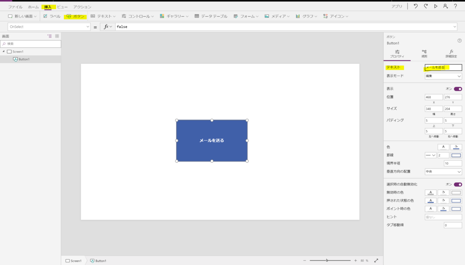Switch screen pane to tree list view

point(49,36)
